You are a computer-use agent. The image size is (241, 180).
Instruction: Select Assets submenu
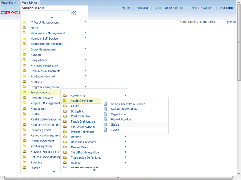(75, 106)
